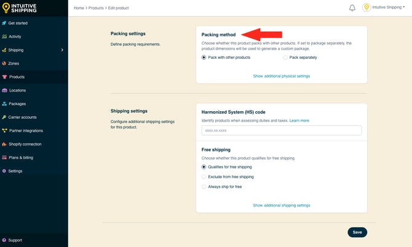Open notifications bell icon
Image resolution: width=412 pixels, height=247 pixels.
tap(352, 8)
